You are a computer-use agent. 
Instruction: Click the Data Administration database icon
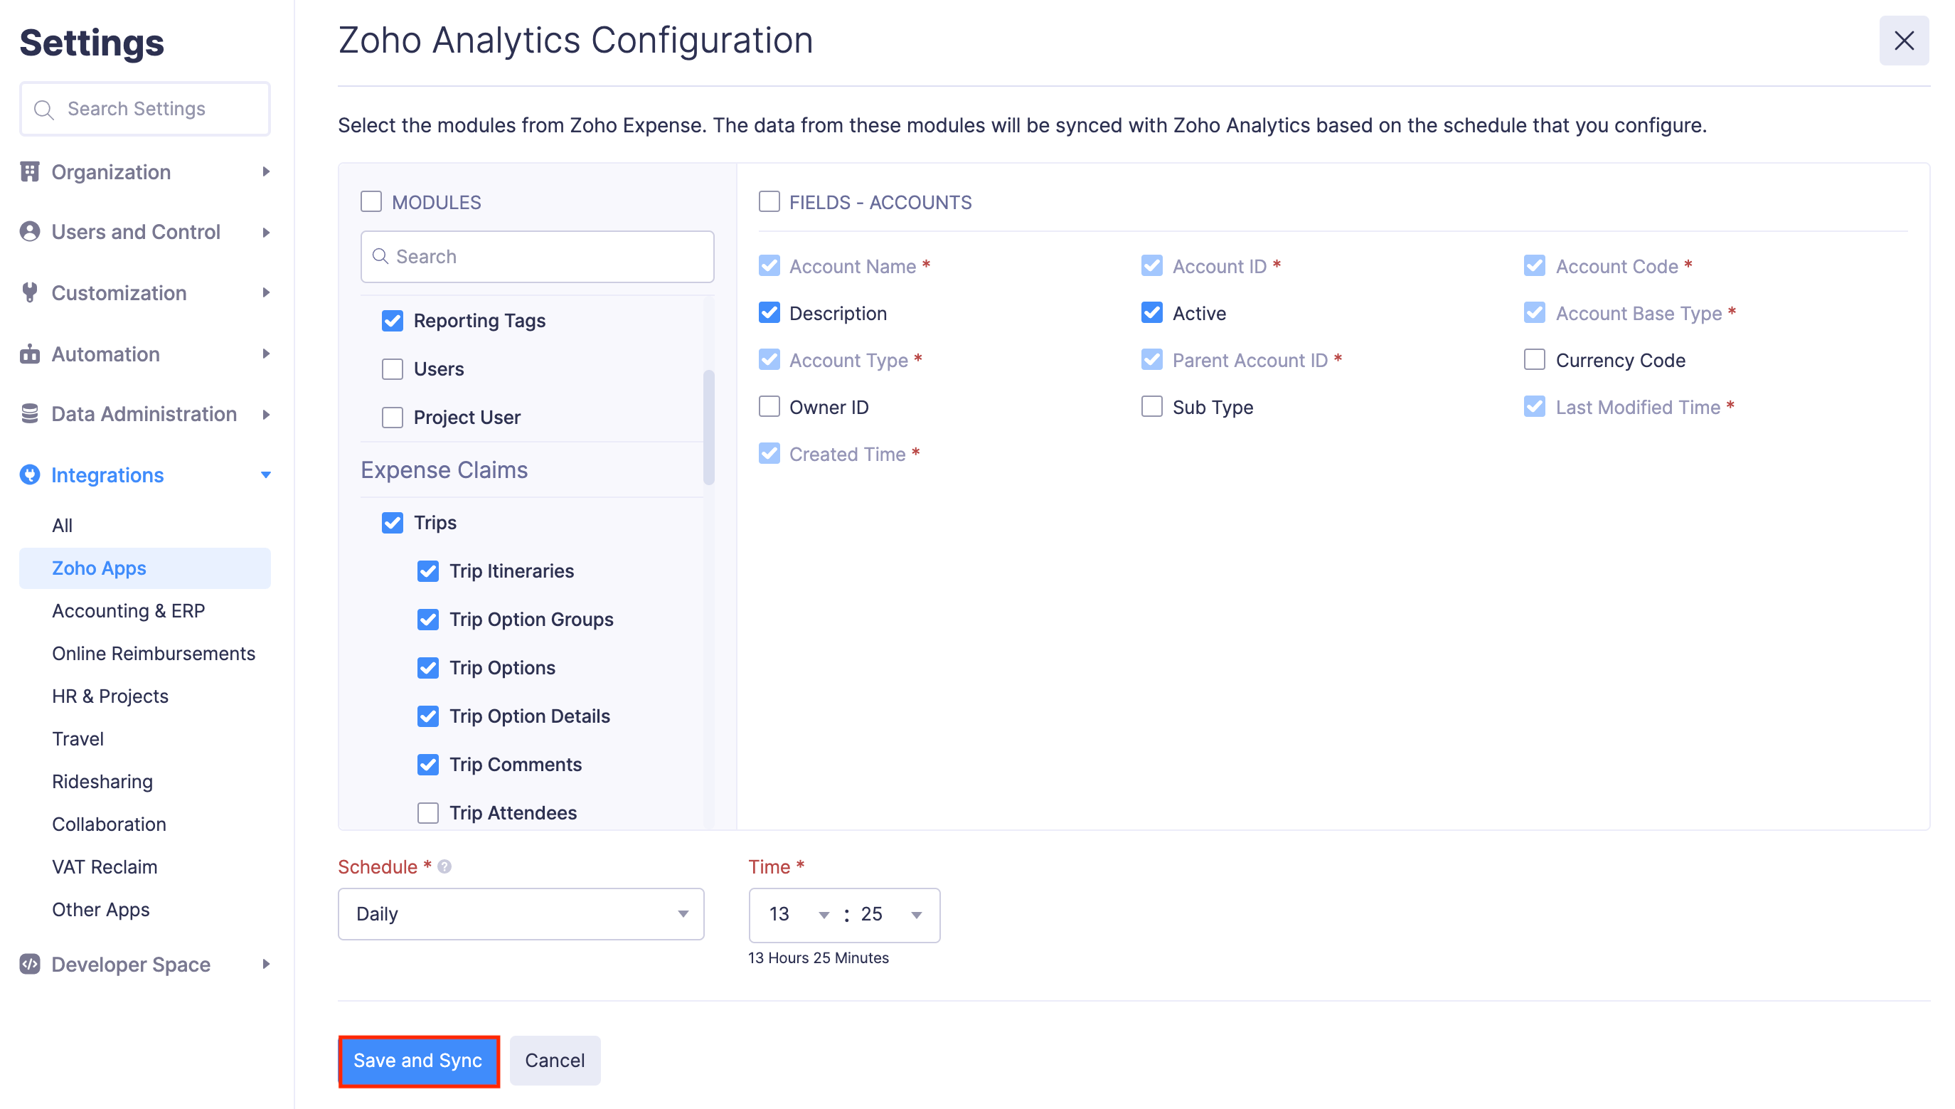click(x=29, y=413)
